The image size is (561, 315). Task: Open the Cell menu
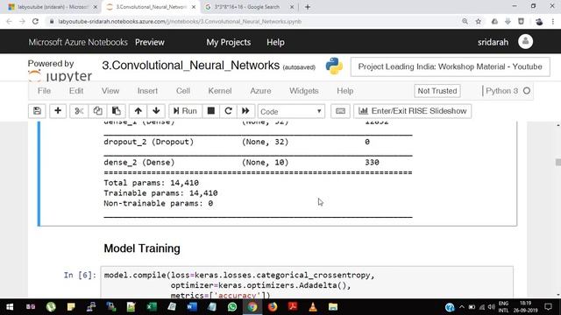click(183, 91)
